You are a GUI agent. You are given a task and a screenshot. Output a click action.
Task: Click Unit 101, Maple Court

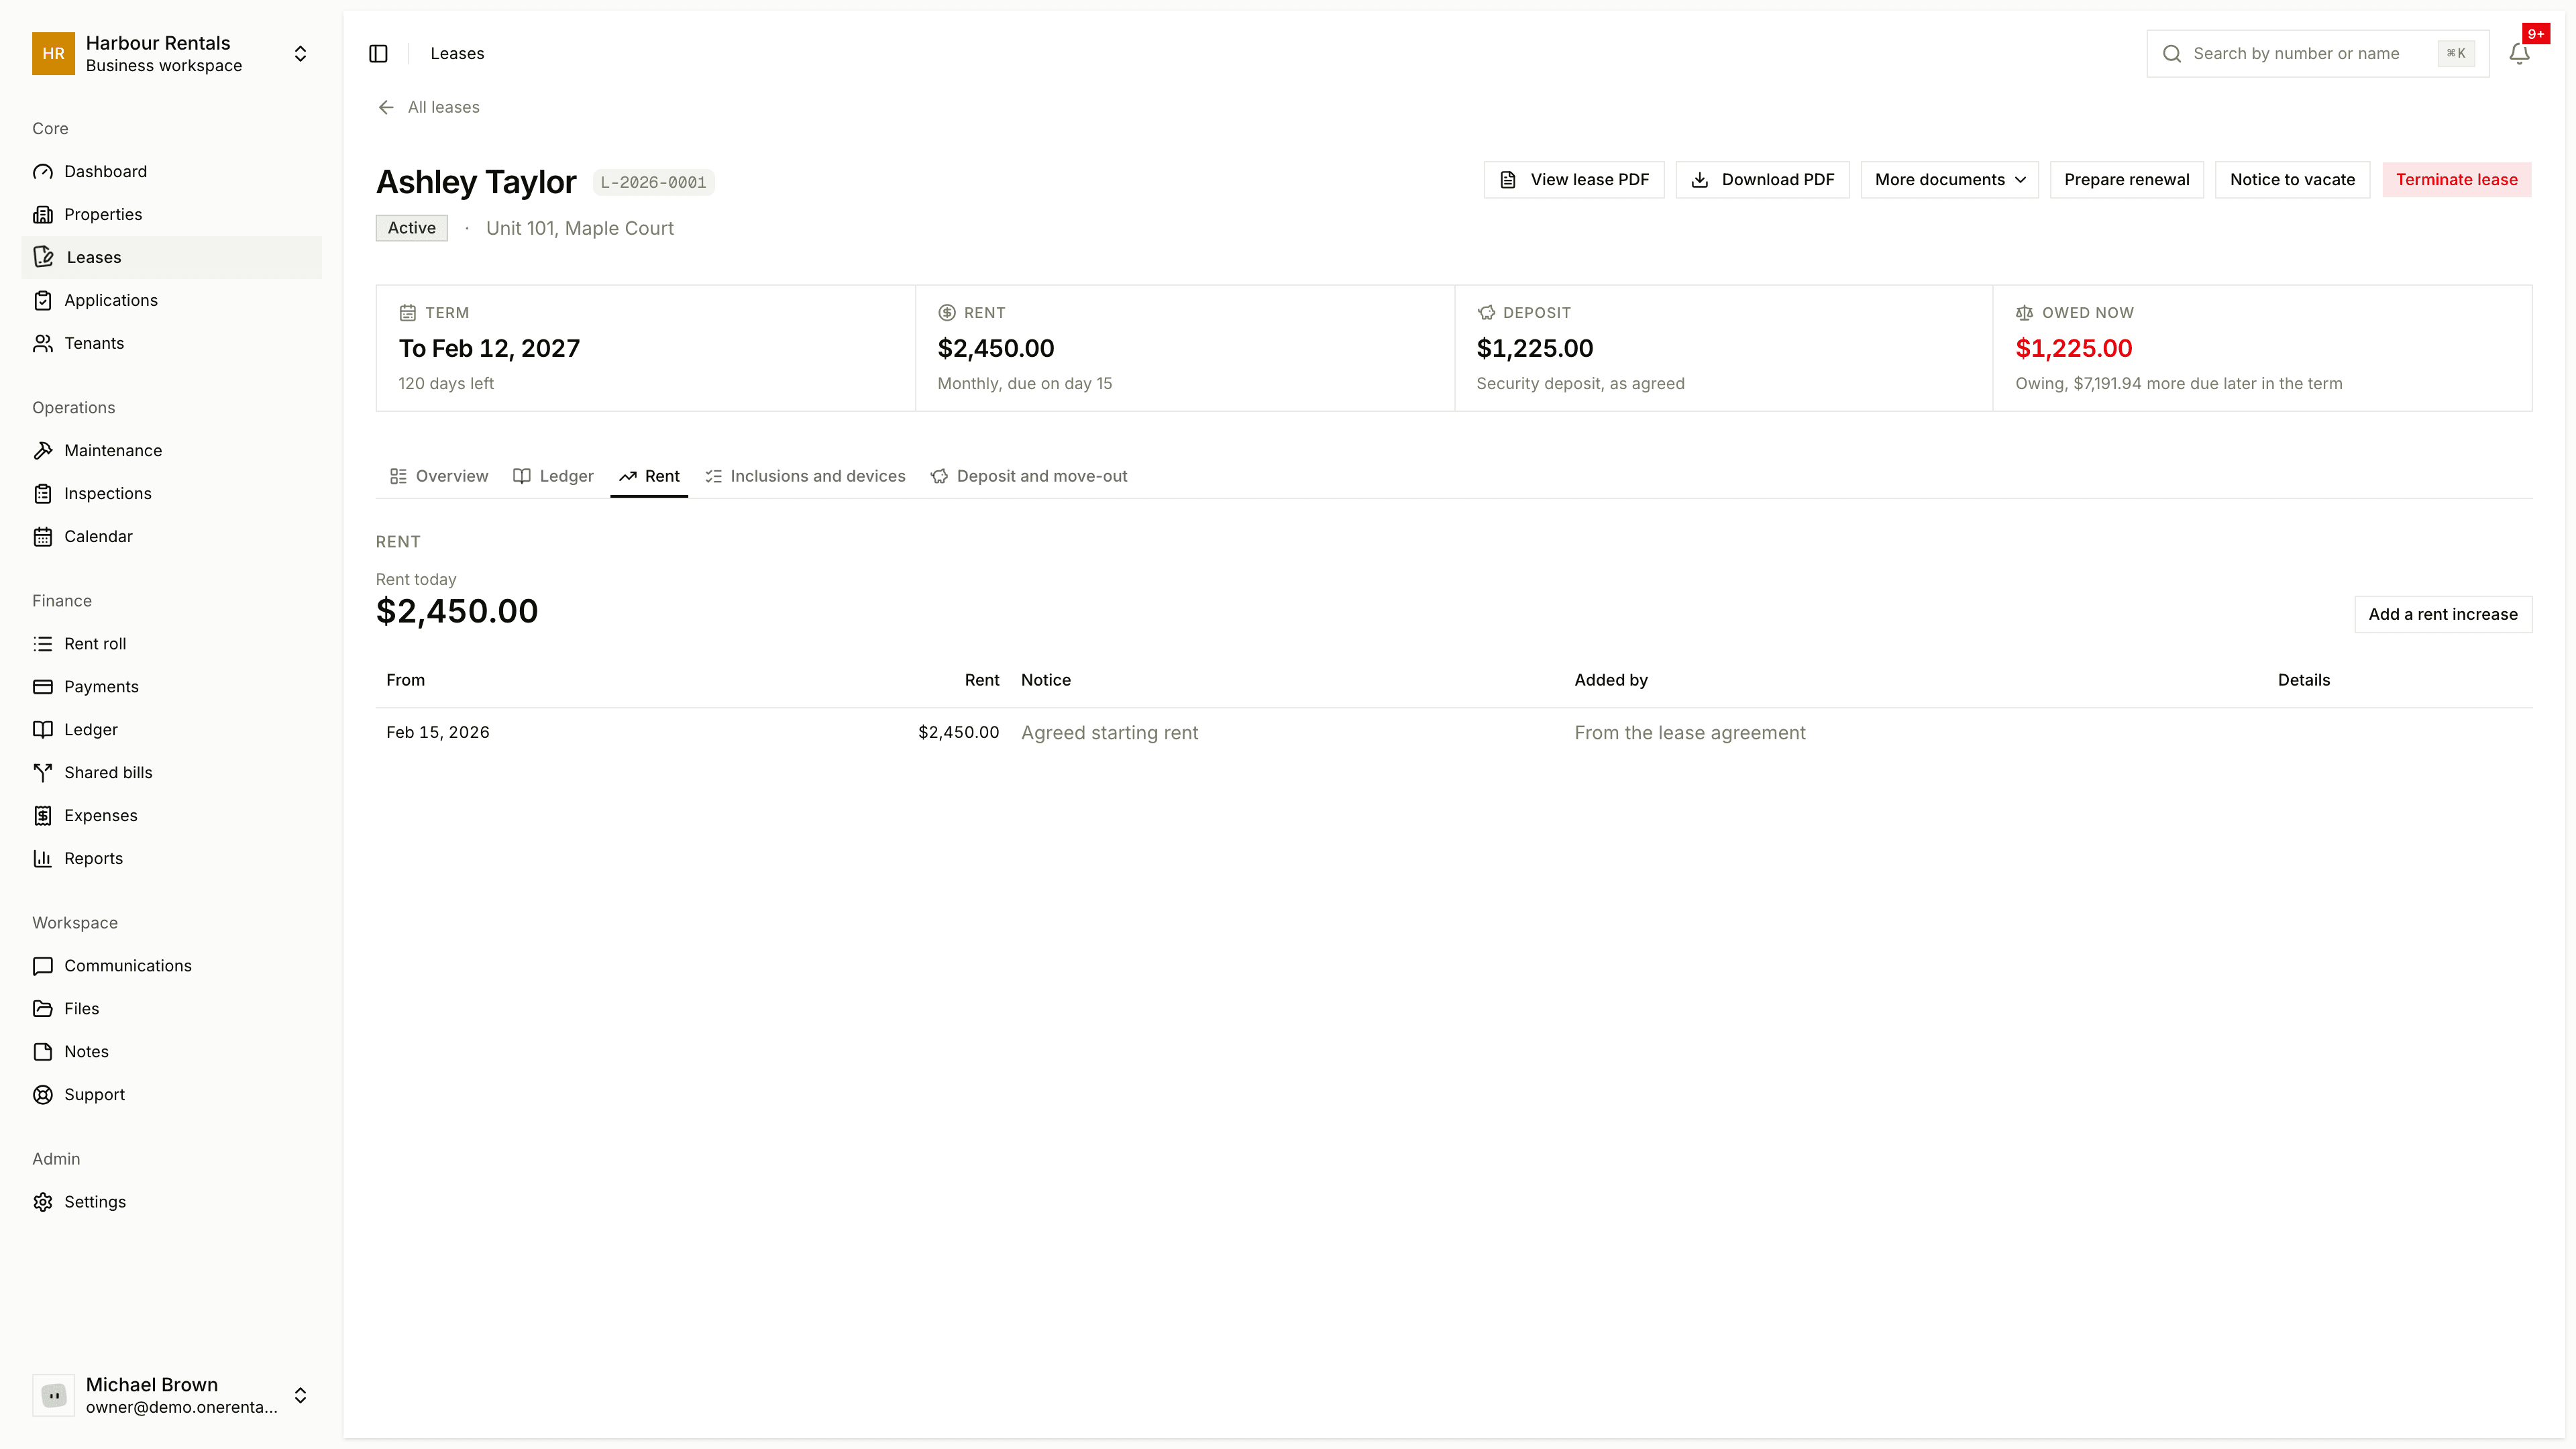(579, 229)
